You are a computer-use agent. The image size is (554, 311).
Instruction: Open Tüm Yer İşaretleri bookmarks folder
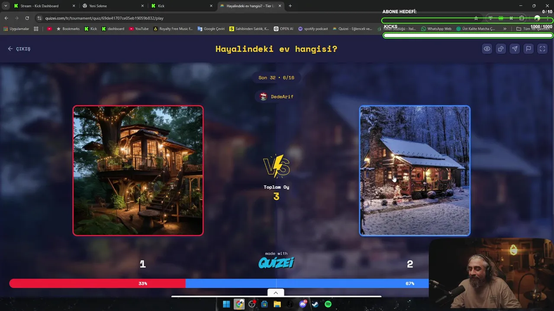click(x=533, y=29)
